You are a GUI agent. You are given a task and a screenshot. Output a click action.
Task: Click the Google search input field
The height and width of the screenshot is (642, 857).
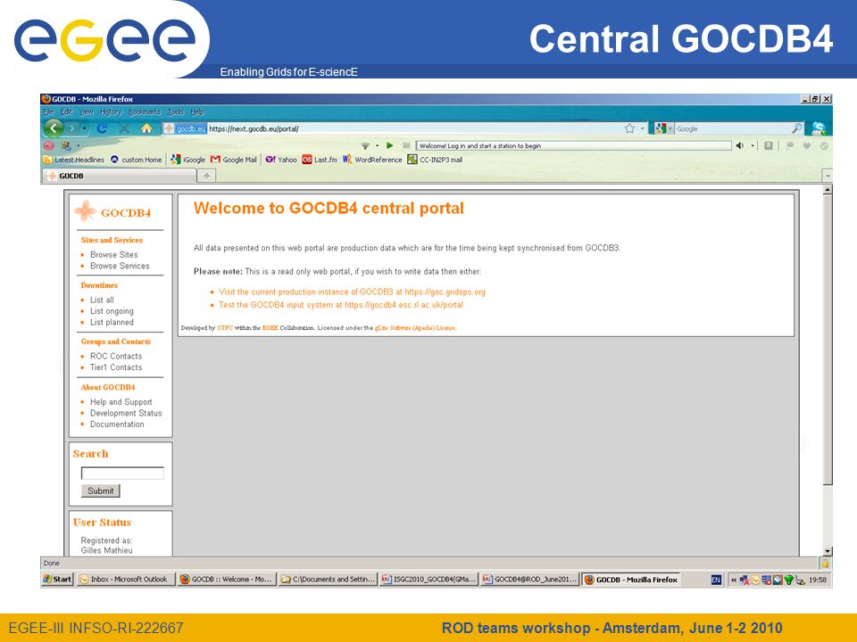(x=732, y=128)
